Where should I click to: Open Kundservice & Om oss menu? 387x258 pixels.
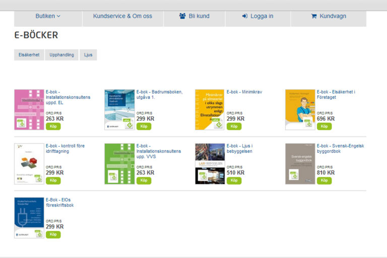click(122, 16)
